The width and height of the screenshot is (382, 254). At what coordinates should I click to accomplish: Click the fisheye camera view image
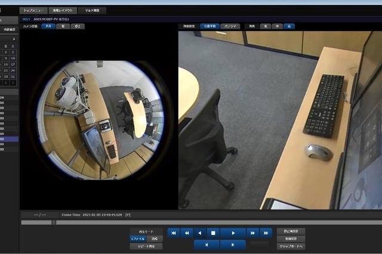[100, 120]
